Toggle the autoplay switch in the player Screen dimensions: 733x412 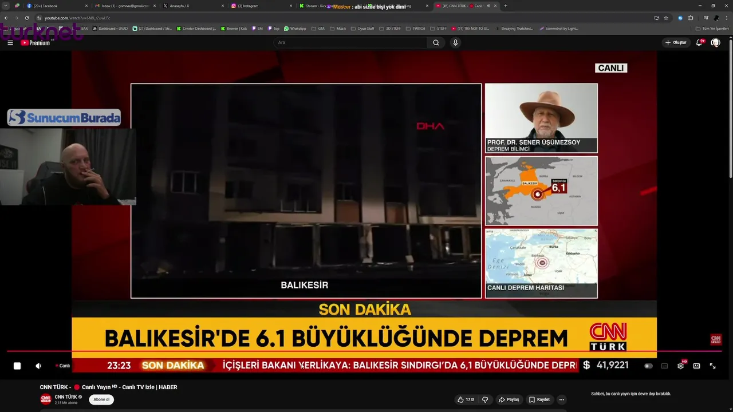648,366
